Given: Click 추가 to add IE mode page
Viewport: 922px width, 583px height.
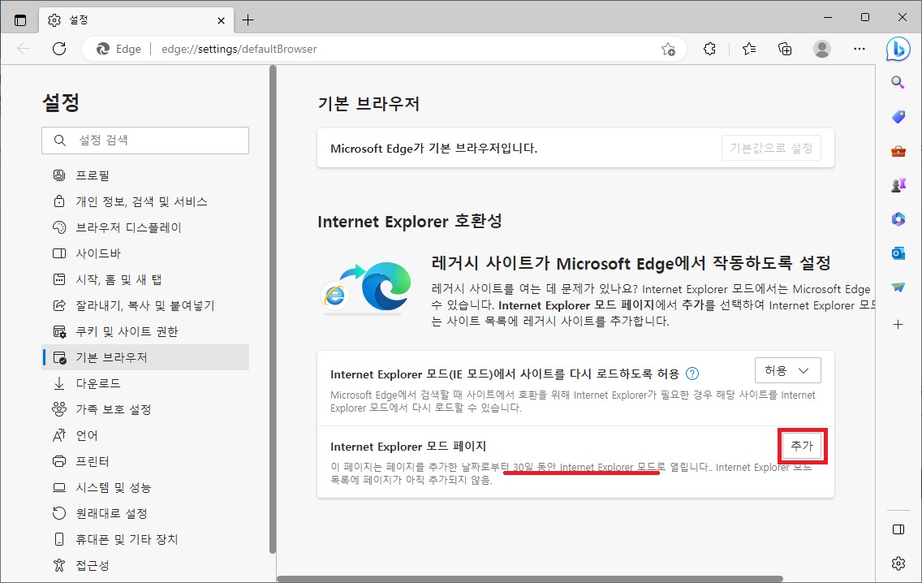Looking at the screenshot, I should click(x=801, y=446).
